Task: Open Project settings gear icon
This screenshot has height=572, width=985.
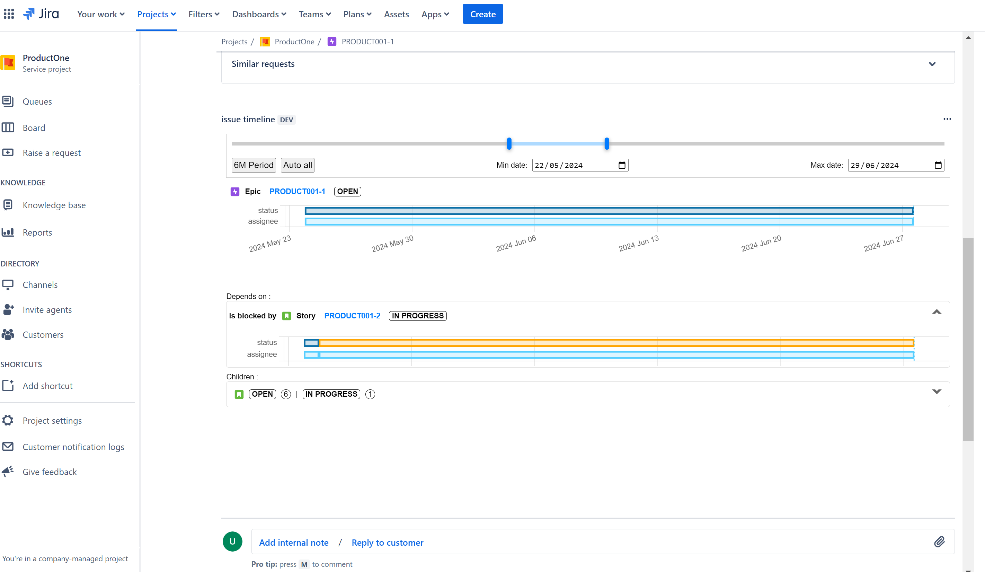Action: coord(8,420)
